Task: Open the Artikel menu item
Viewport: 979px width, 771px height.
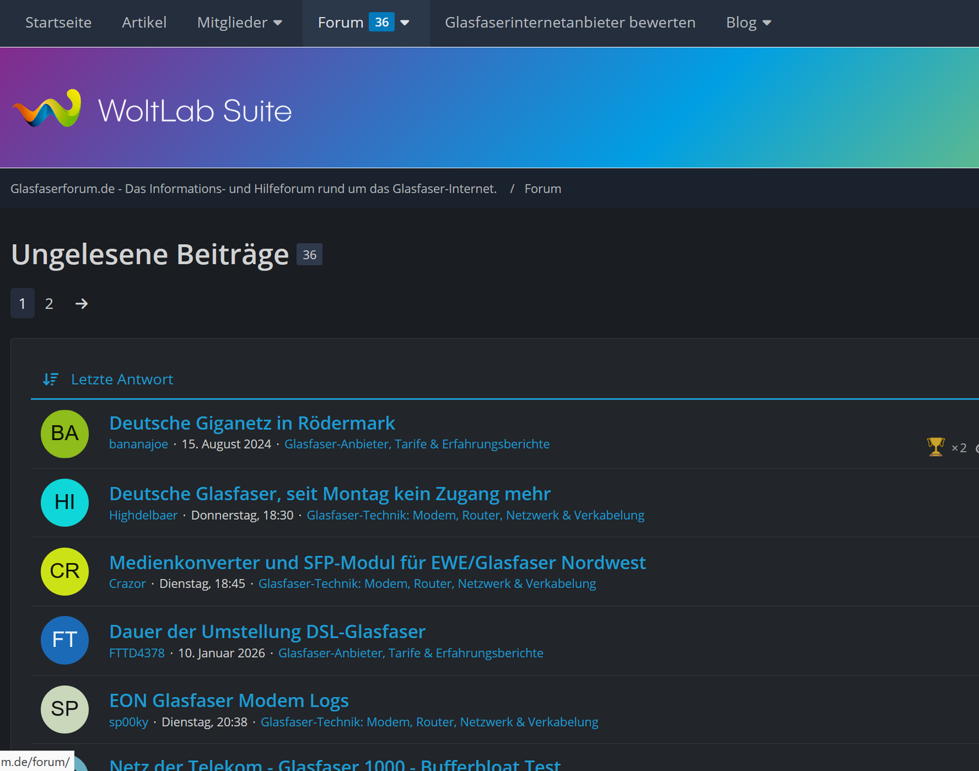Action: pos(145,22)
